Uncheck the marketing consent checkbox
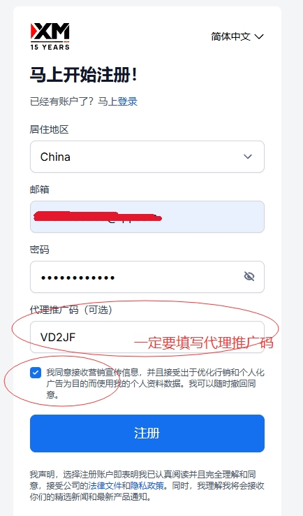Image resolution: width=303 pixels, height=516 pixels. click(36, 373)
